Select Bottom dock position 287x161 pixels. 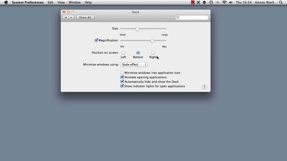(138, 53)
